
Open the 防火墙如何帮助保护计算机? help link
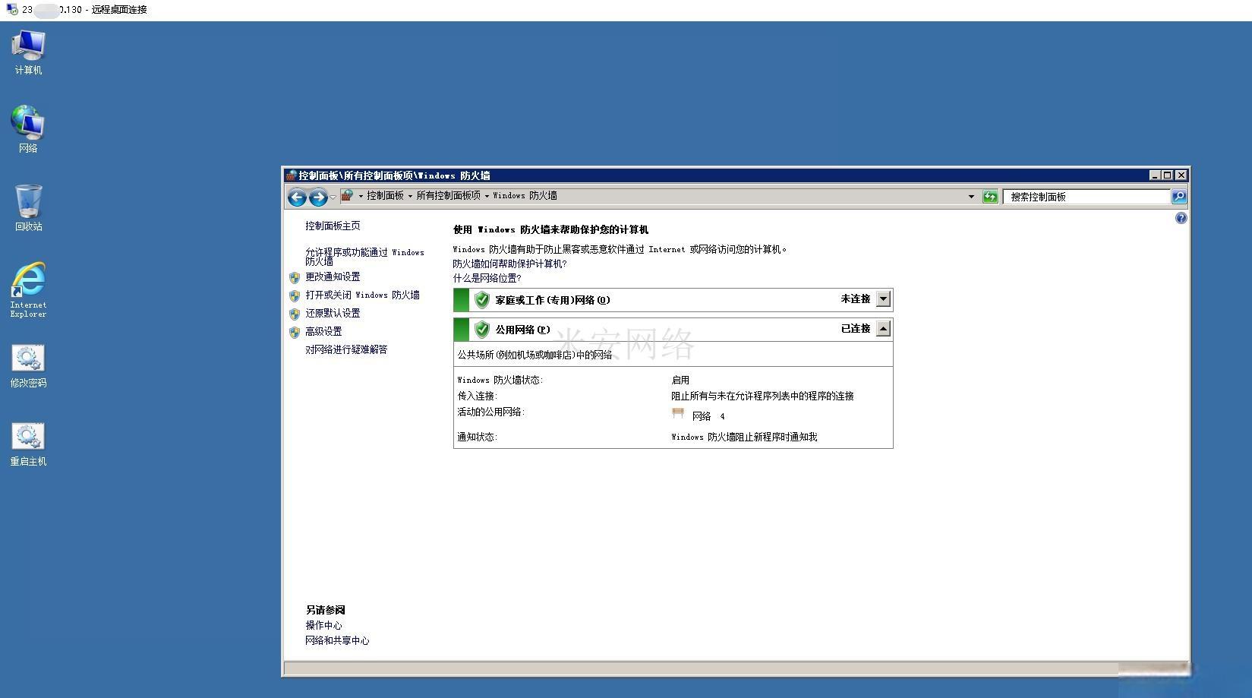[509, 264]
